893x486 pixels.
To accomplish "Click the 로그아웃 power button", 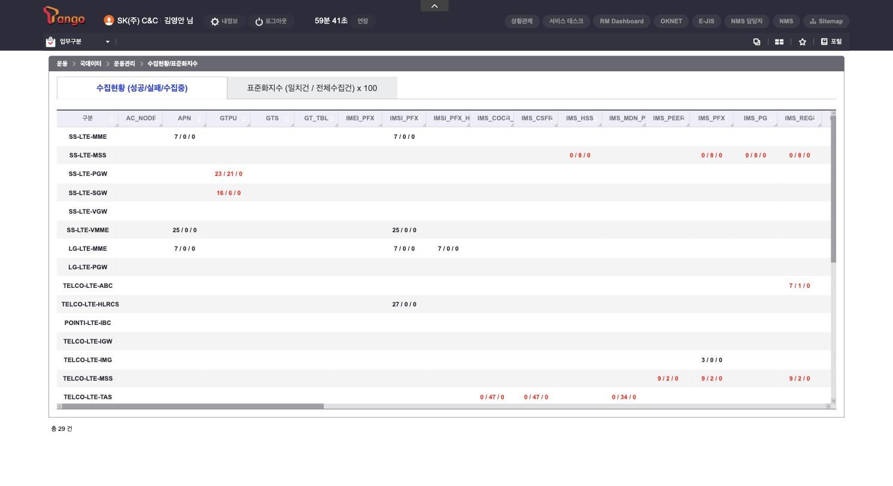I will (271, 21).
